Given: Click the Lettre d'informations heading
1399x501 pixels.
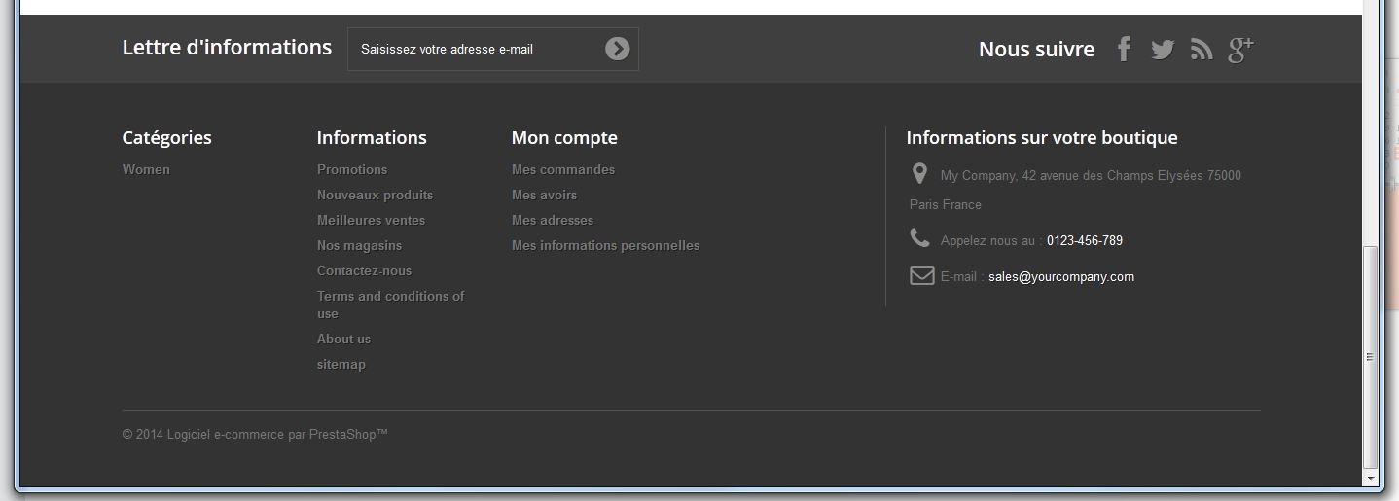Looking at the screenshot, I should (x=227, y=47).
